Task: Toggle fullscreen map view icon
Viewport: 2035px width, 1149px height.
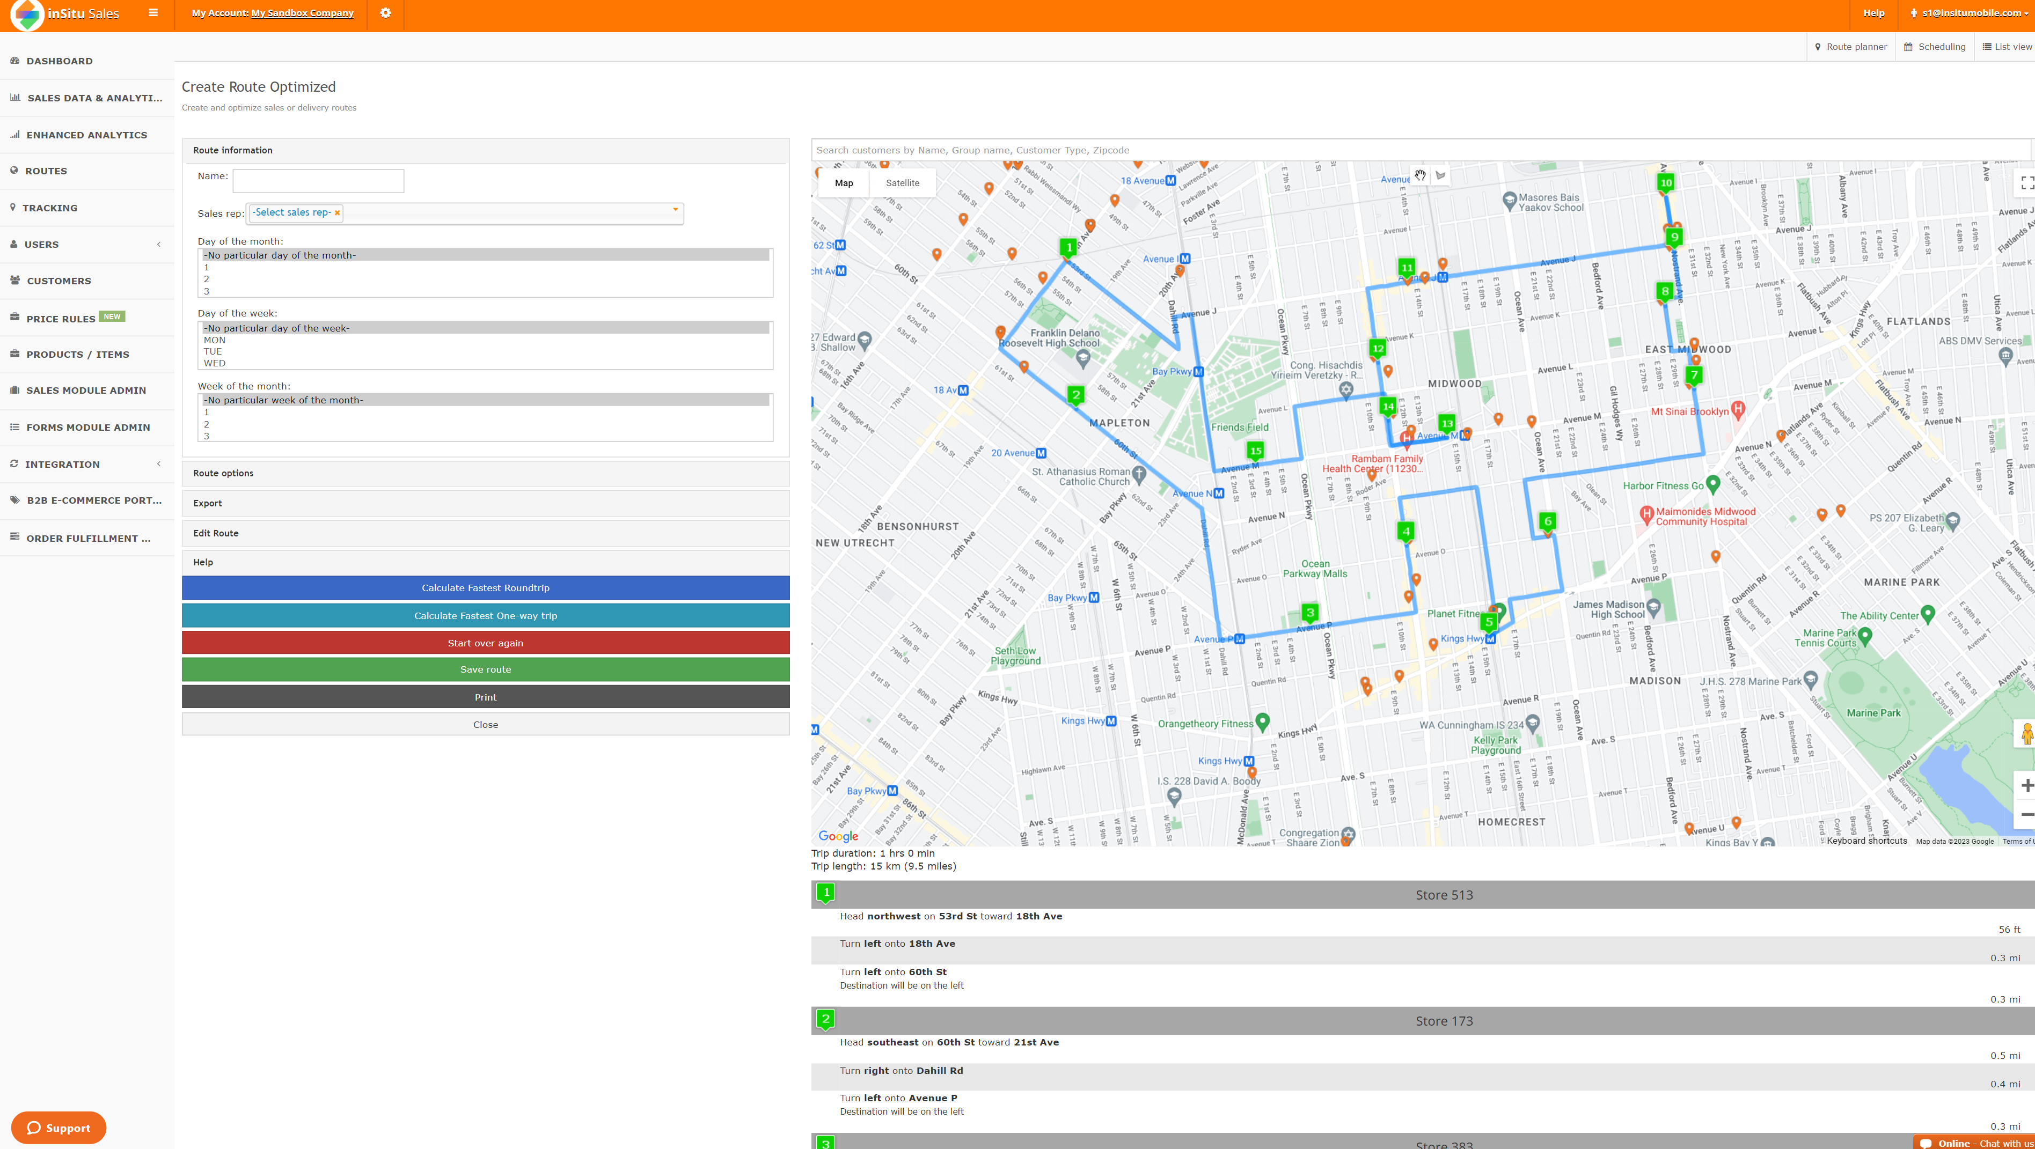Action: coord(2026,183)
